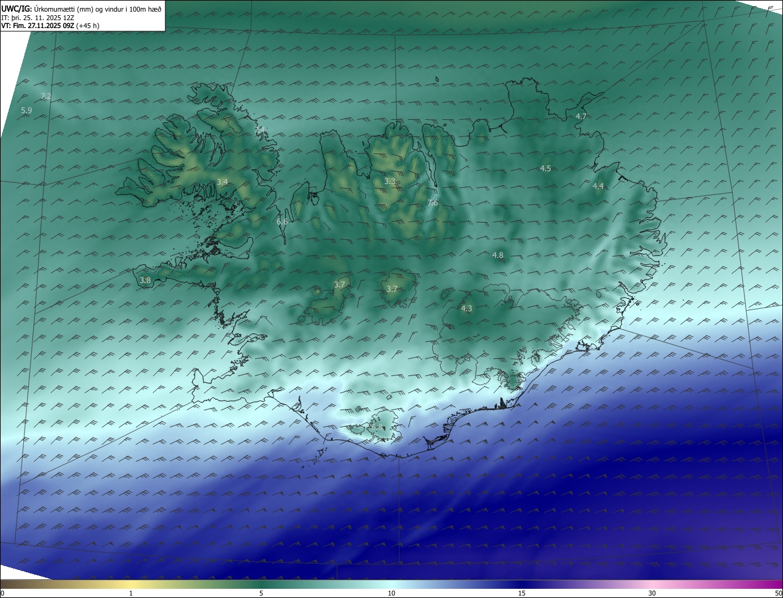
Task: Click the 4.7 value label in the northeast
Action: click(581, 117)
